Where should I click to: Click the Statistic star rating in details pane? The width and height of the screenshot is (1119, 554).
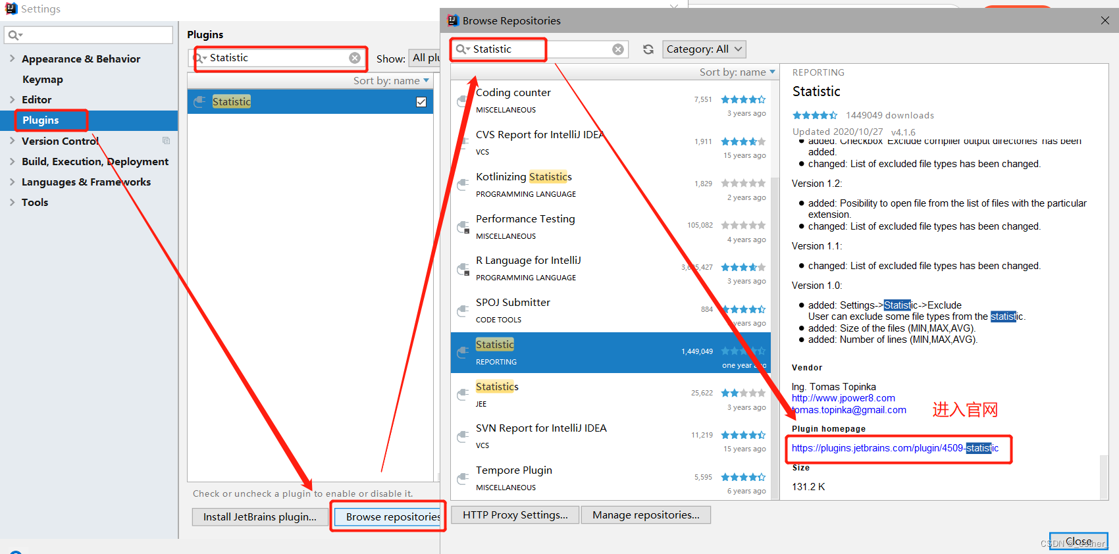click(x=815, y=115)
